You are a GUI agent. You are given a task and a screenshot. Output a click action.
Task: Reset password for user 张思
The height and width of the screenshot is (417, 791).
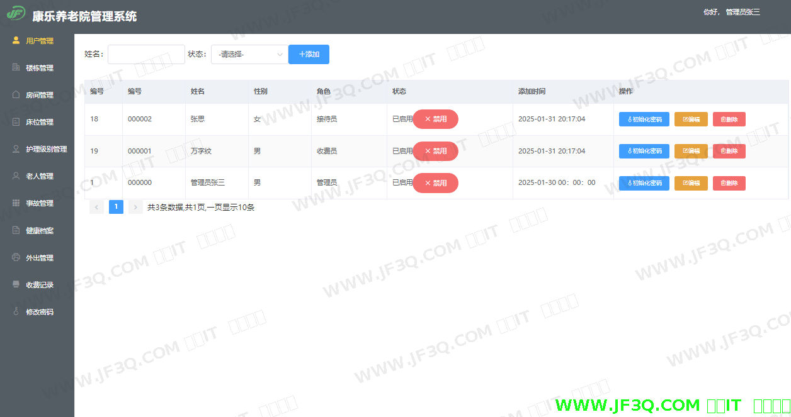tap(644, 120)
